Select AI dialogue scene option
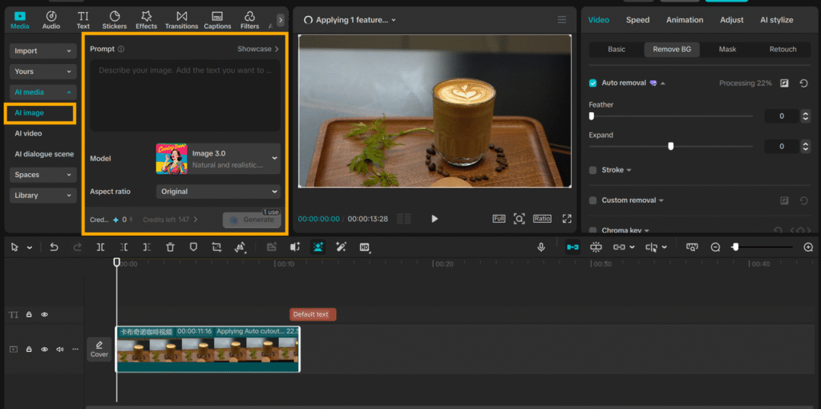This screenshot has width=821, height=409. pos(44,154)
